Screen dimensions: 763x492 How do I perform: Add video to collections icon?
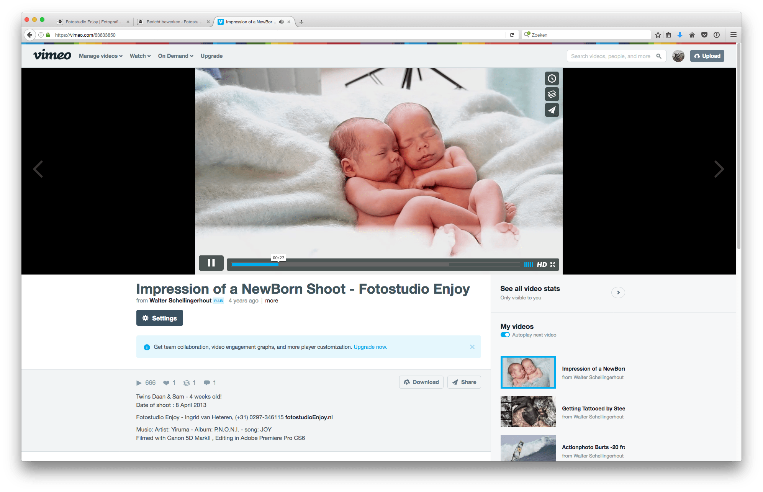[552, 94]
